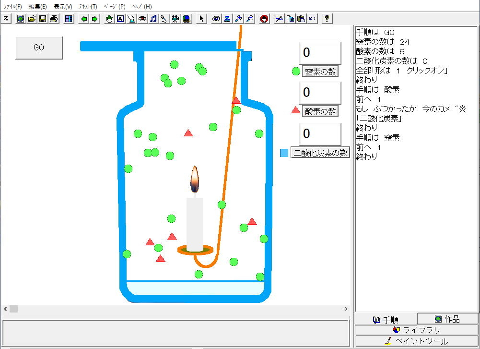
Task: Click the eye icon in toolbar
Action: point(216,19)
